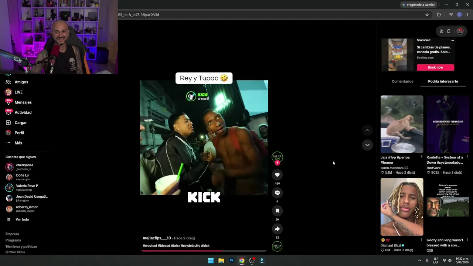Click the Book now button
This screenshot has height=266, width=473.
(435, 67)
